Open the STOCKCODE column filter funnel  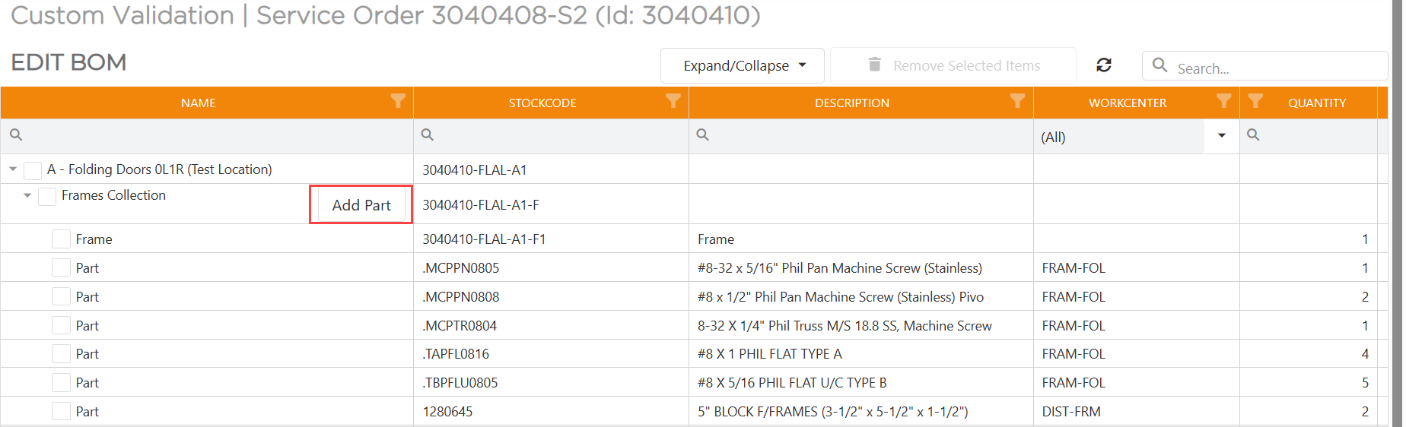point(673,101)
